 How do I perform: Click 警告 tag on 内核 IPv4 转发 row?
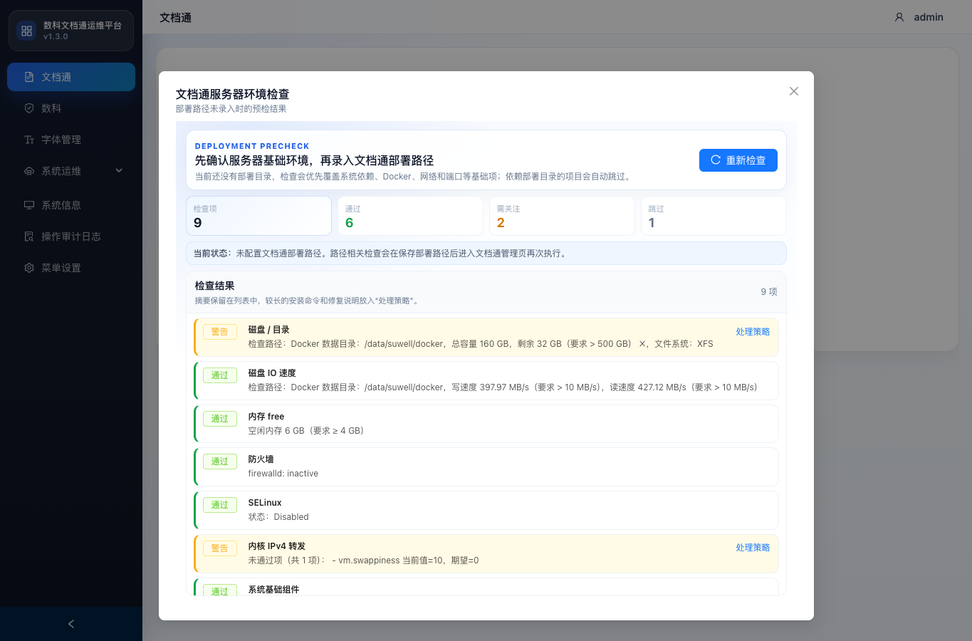click(x=220, y=548)
